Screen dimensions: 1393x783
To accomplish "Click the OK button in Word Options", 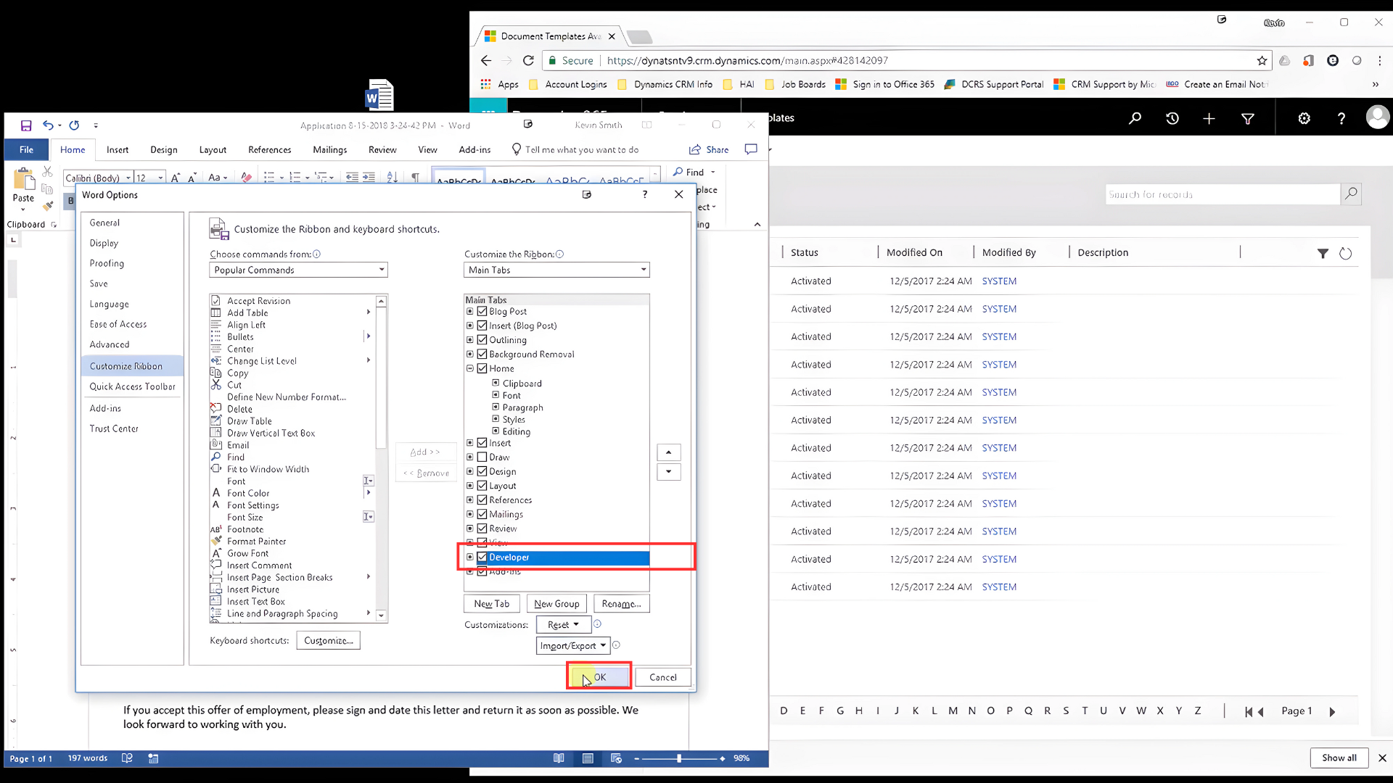I will (x=599, y=677).
